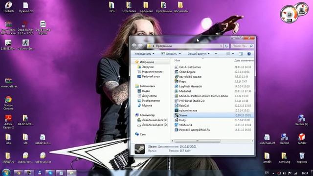Open the Упорядочить dropdown menu
The width and height of the screenshot is (313, 176).
click(x=144, y=54)
